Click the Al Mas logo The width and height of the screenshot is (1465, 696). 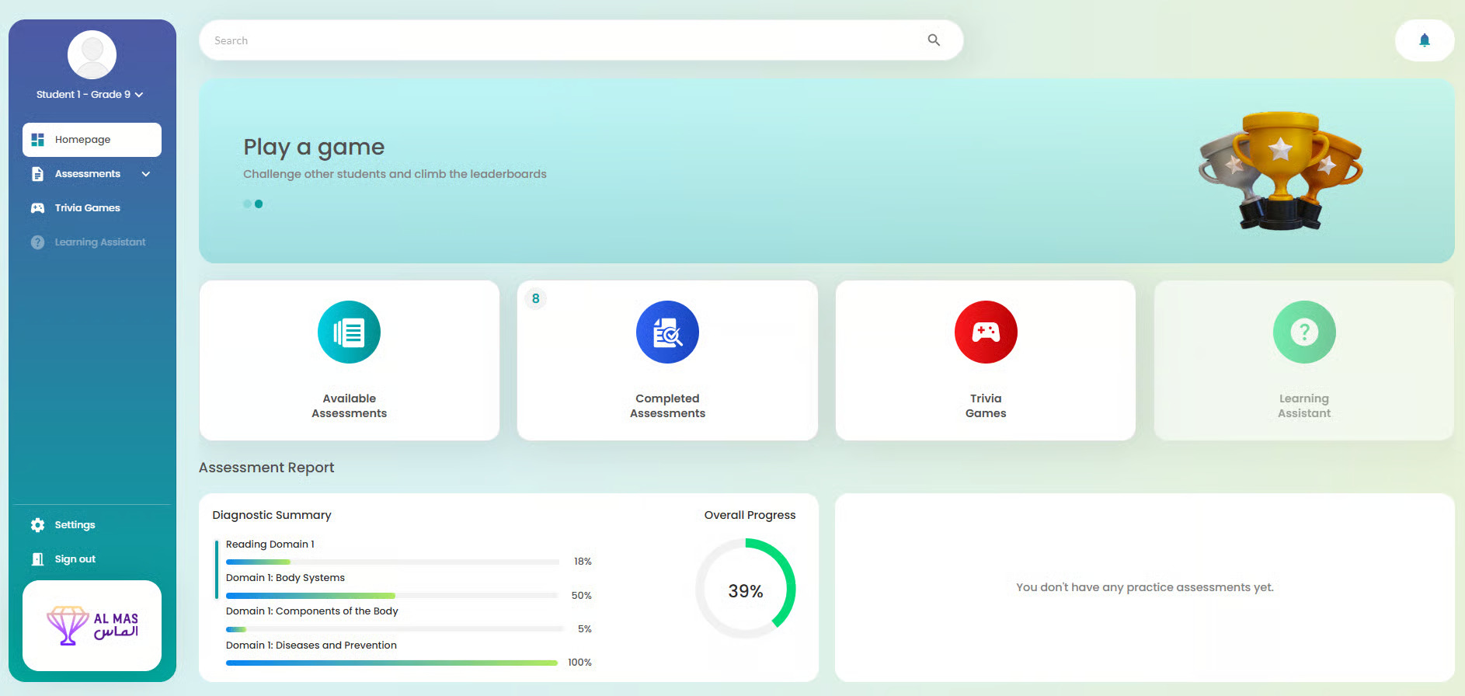(92, 625)
